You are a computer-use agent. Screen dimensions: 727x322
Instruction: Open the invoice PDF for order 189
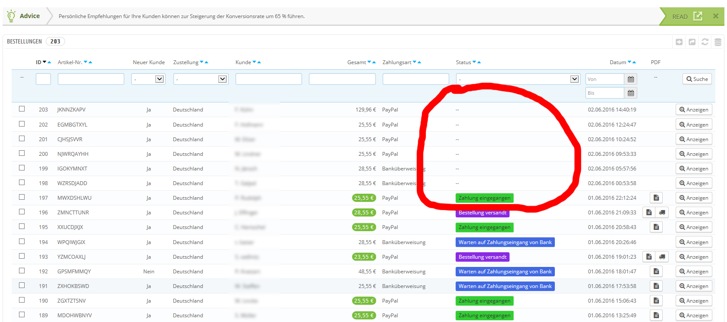656,316
